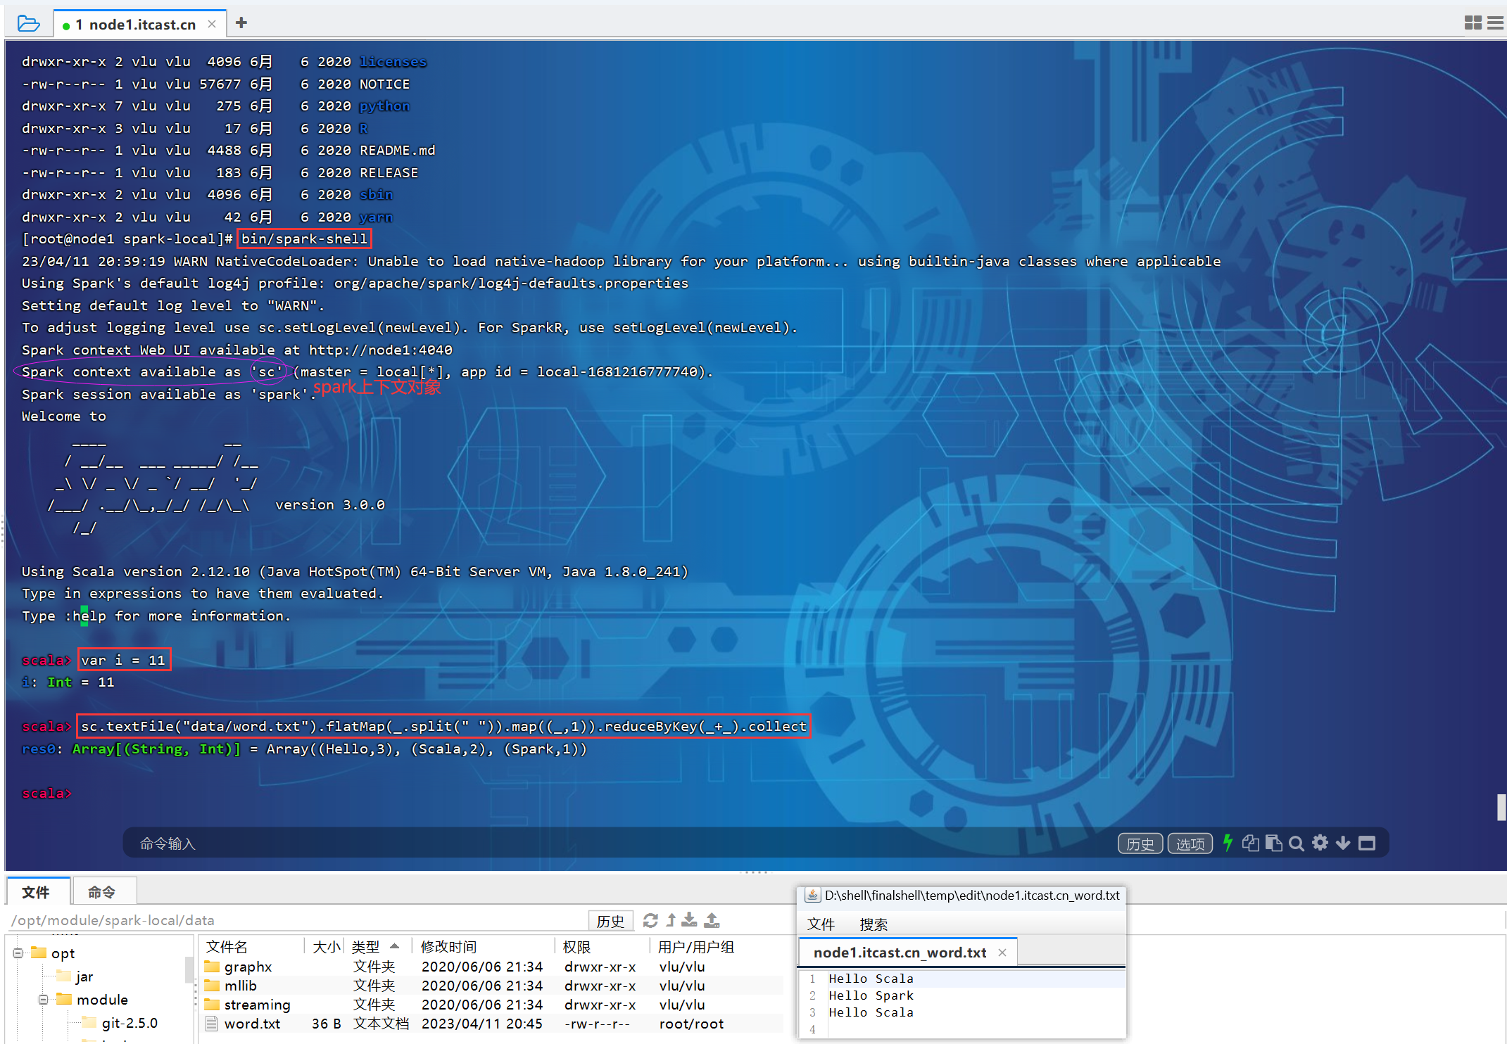Select the module folder in tree
This screenshot has height=1044, width=1507.
point(93,1000)
